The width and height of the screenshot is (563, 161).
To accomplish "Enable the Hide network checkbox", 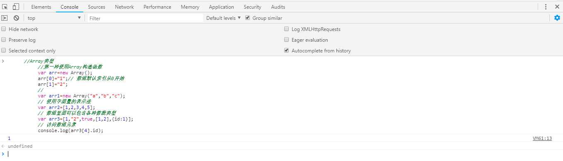I will [4, 29].
